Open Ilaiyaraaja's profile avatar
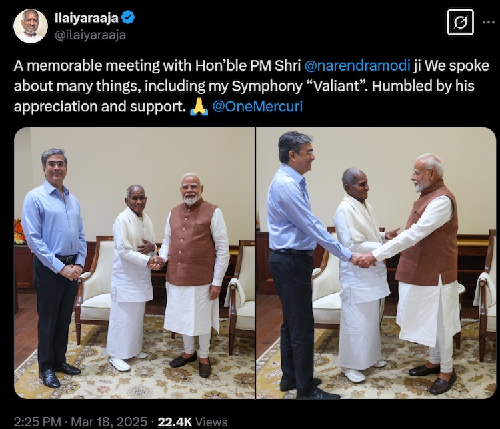 point(31,26)
